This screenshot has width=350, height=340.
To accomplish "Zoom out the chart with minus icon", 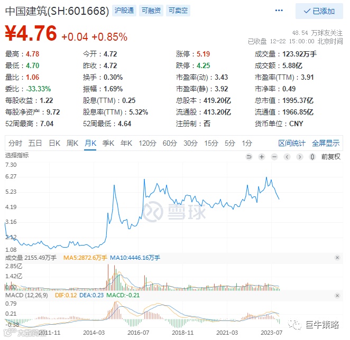I will point(274,157).
